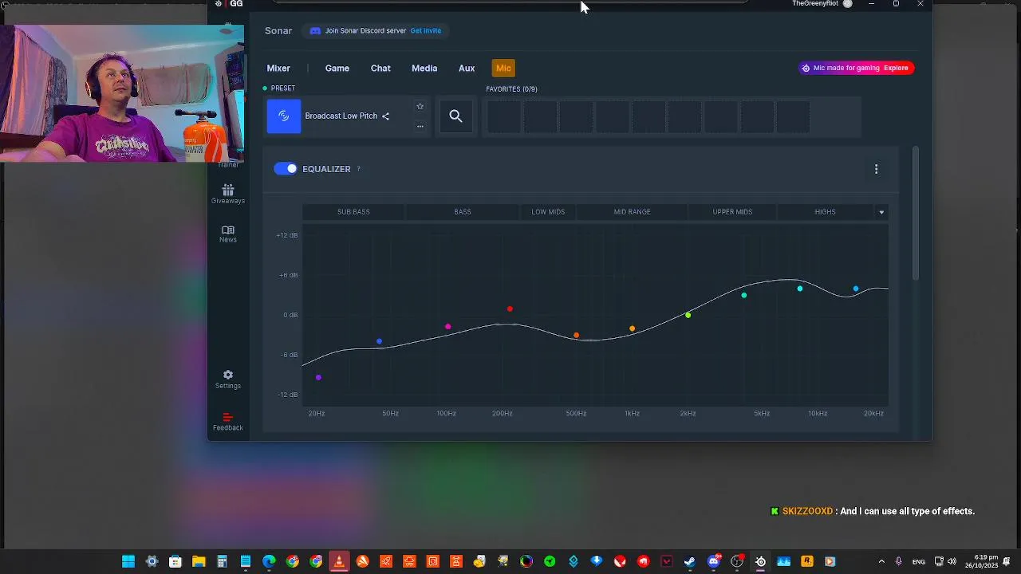The width and height of the screenshot is (1021, 574).
Task: Select the HIGHS band label
Action: pyautogui.click(x=826, y=212)
